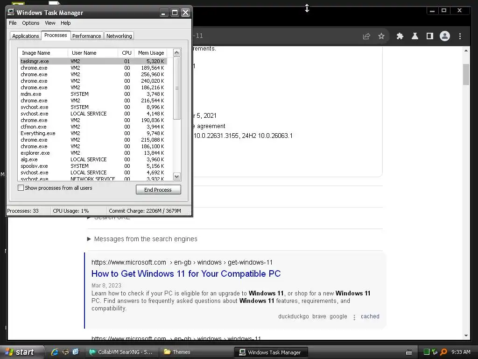Click process list scroll up arrow
Screen dimensions: 478x359
[x=177, y=53]
